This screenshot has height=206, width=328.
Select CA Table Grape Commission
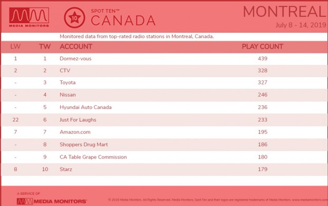coord(93,157)
